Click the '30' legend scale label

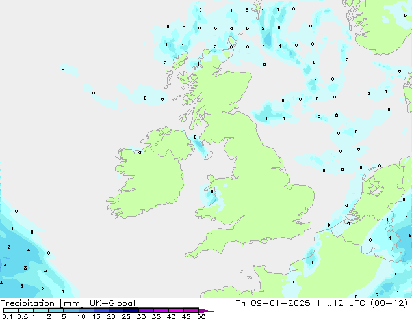click(141, 316)
